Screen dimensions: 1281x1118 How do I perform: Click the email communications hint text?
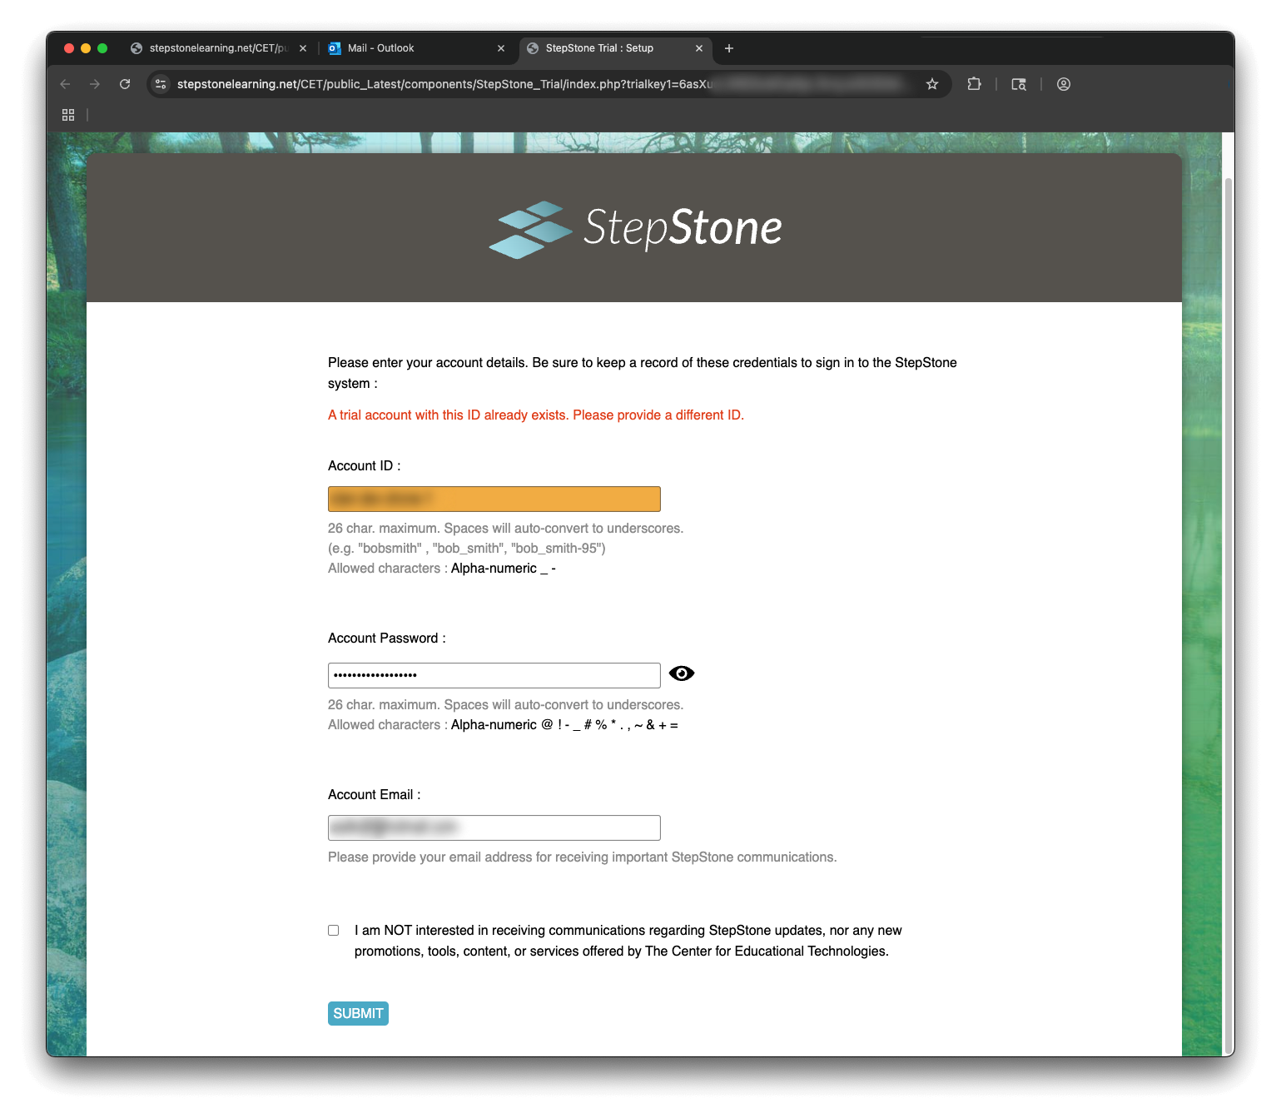(583, 857)
